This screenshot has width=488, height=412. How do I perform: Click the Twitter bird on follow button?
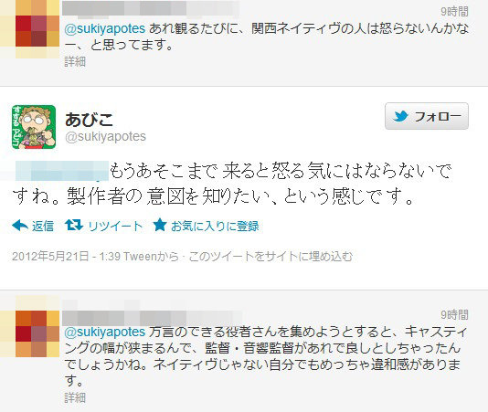400,116
